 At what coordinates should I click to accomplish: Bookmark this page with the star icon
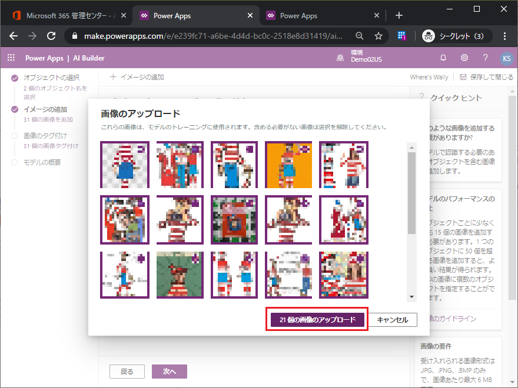(378, 36)
